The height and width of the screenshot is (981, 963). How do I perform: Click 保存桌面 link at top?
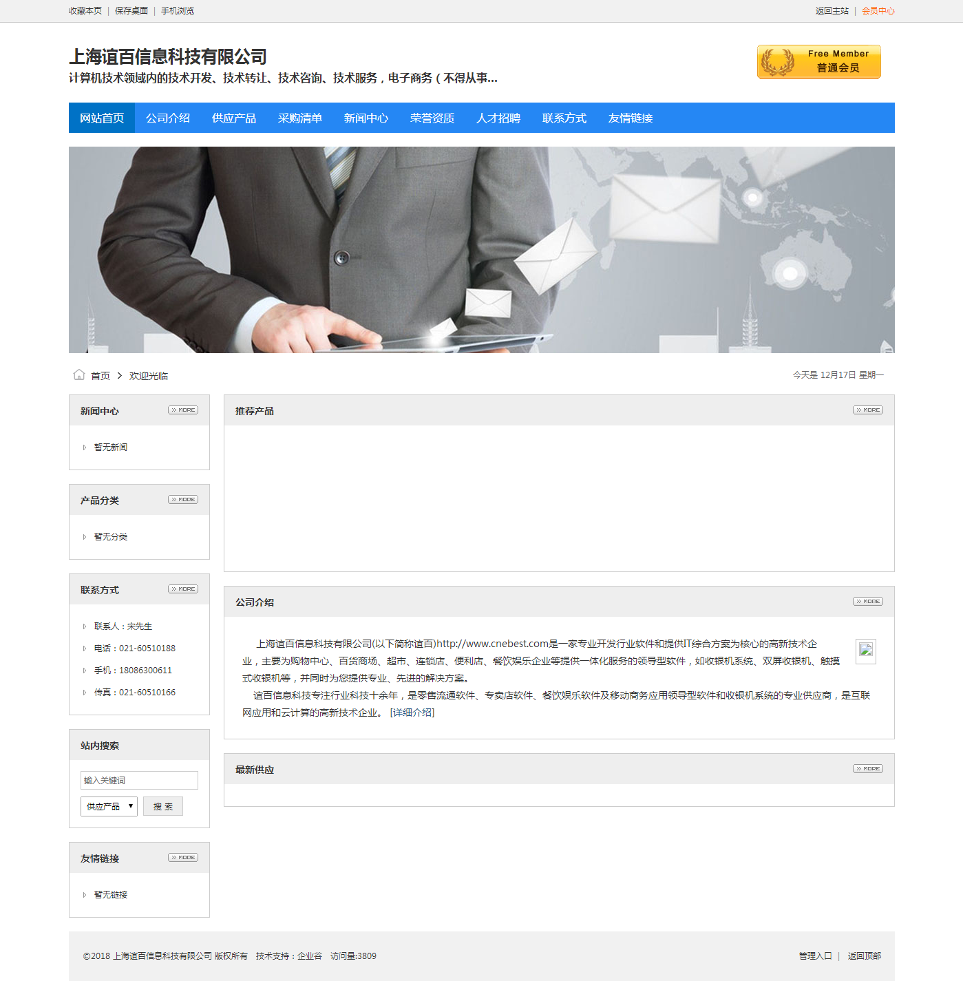tap(131, 11)
